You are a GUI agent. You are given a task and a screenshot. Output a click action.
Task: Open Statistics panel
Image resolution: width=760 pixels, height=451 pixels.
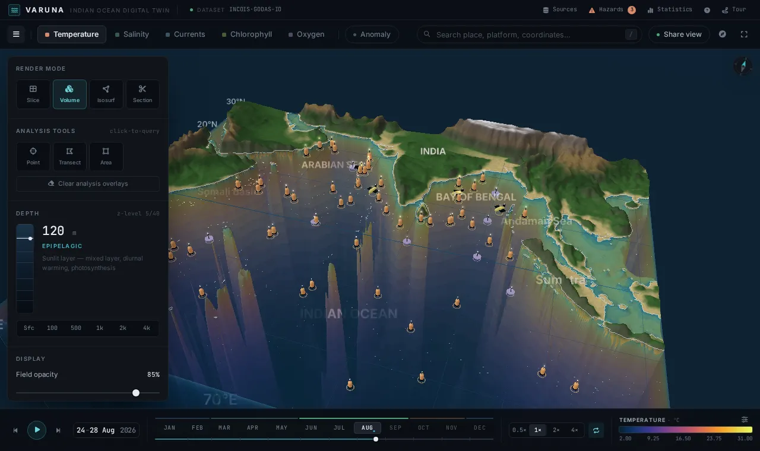coord(670,9)
